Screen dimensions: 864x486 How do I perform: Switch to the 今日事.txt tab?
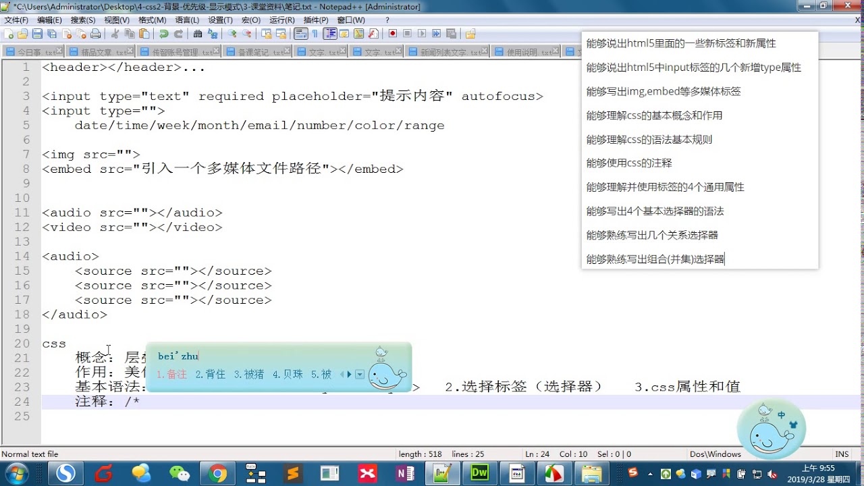pos(32,51)
